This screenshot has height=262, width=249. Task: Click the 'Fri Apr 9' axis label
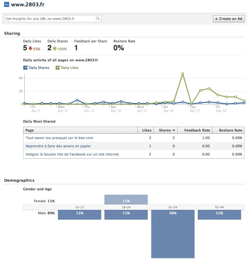35,109
